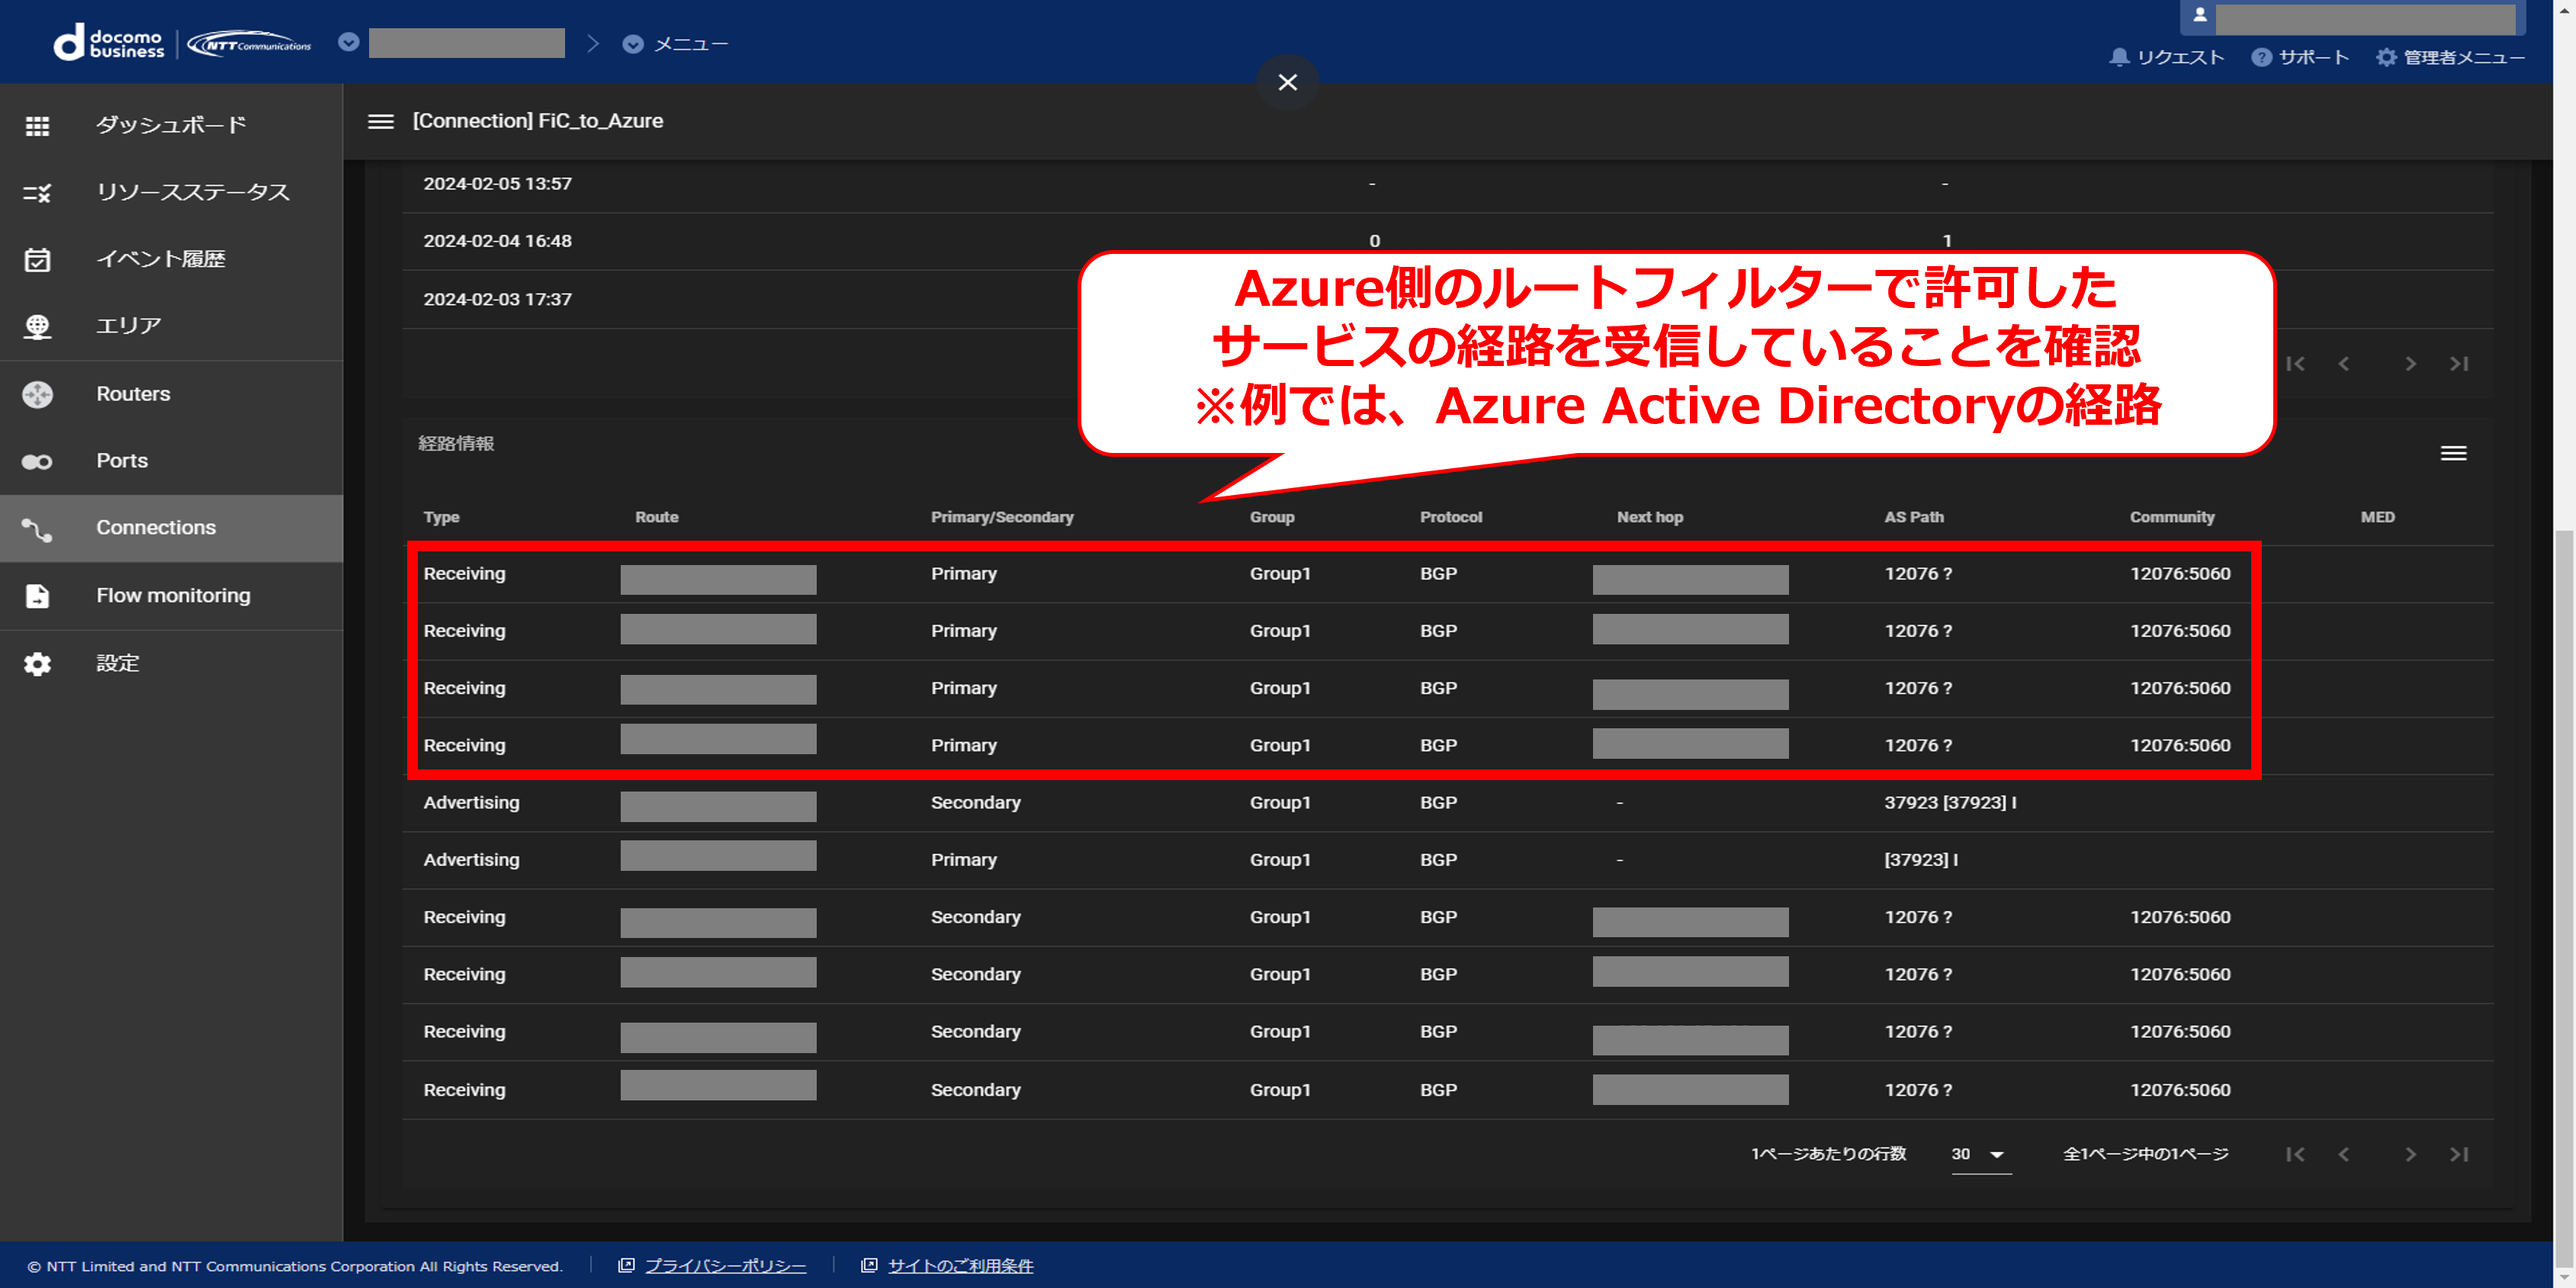Expand the tenant selector dropdown arrow
The width and height of the screenshot is (2576, 1288).
[348, 42]
